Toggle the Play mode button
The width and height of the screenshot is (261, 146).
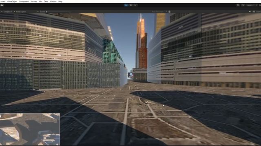point(126,5)
